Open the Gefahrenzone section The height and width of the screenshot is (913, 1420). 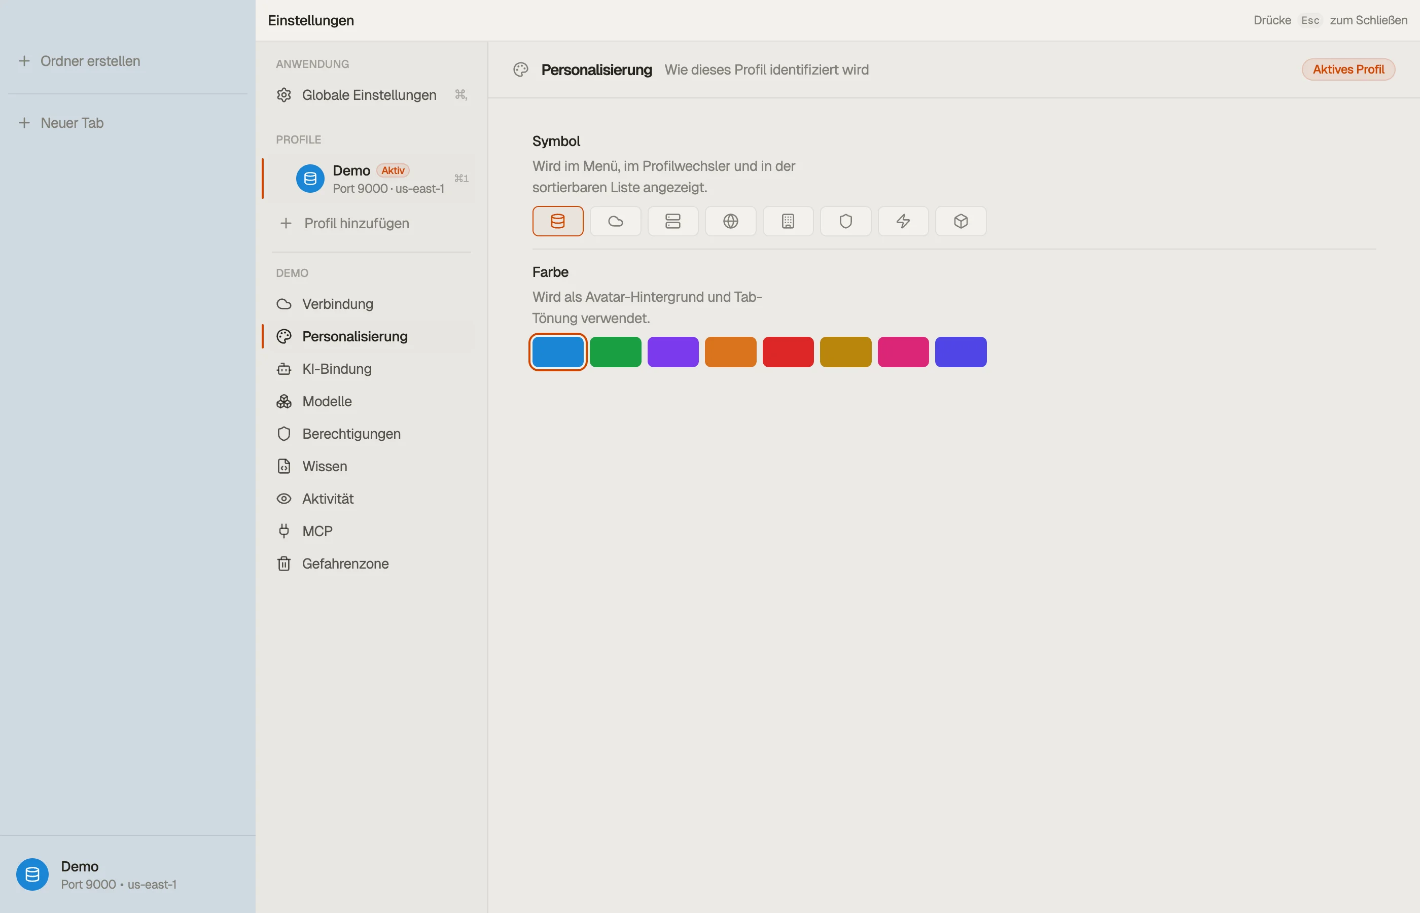(371, 564)
